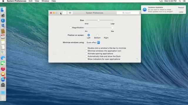
Task: Open the Mail stamp icon in Dock
Action: pyautogui.click(x=3, y=26)
